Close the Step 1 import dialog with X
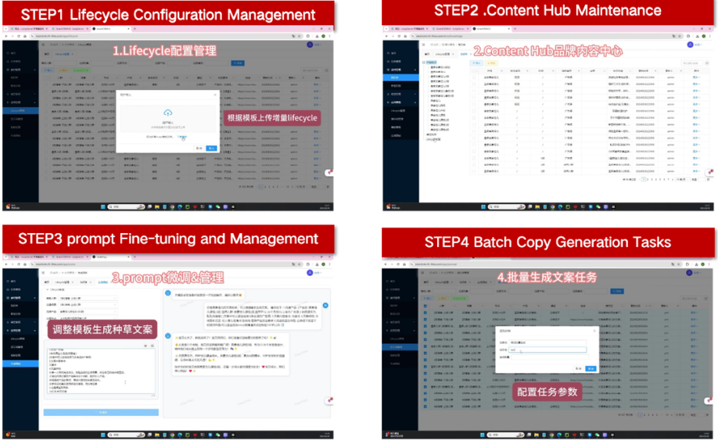The height and width of the screenshot is (441, 718). coord(215,95)
